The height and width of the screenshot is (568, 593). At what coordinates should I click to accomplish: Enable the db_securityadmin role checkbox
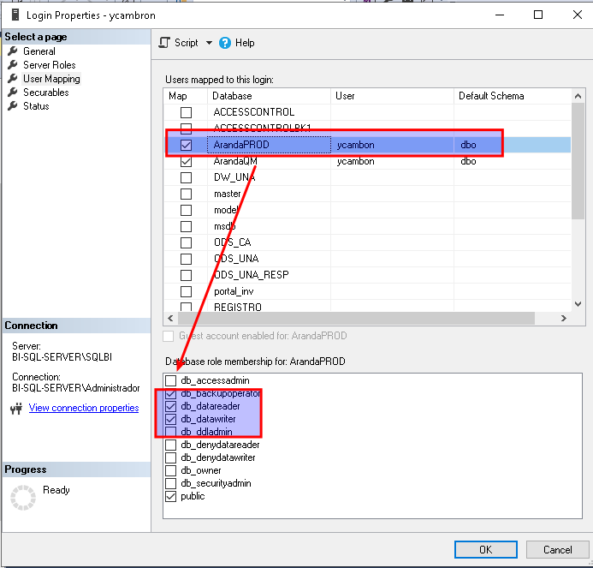(x=171, y=483)
